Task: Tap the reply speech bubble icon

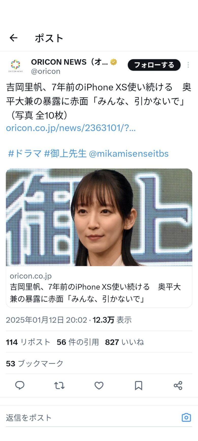Action: point(20,386)
